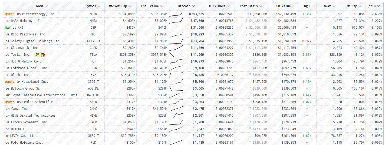Screen dimensions: 385x145
Task: Sort by the NgU column header
Action: click(x=307, y=6)
